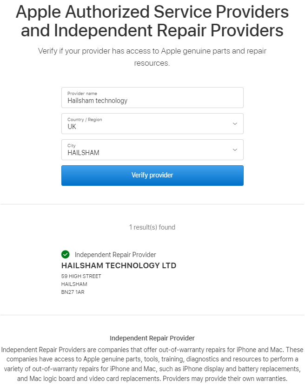Expand the Country chevron arrow
The image size is (305, 387).
pos(235,124)
